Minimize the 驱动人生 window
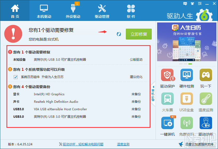218x149 pixels. pyautogui.click(x=207, y=4)
